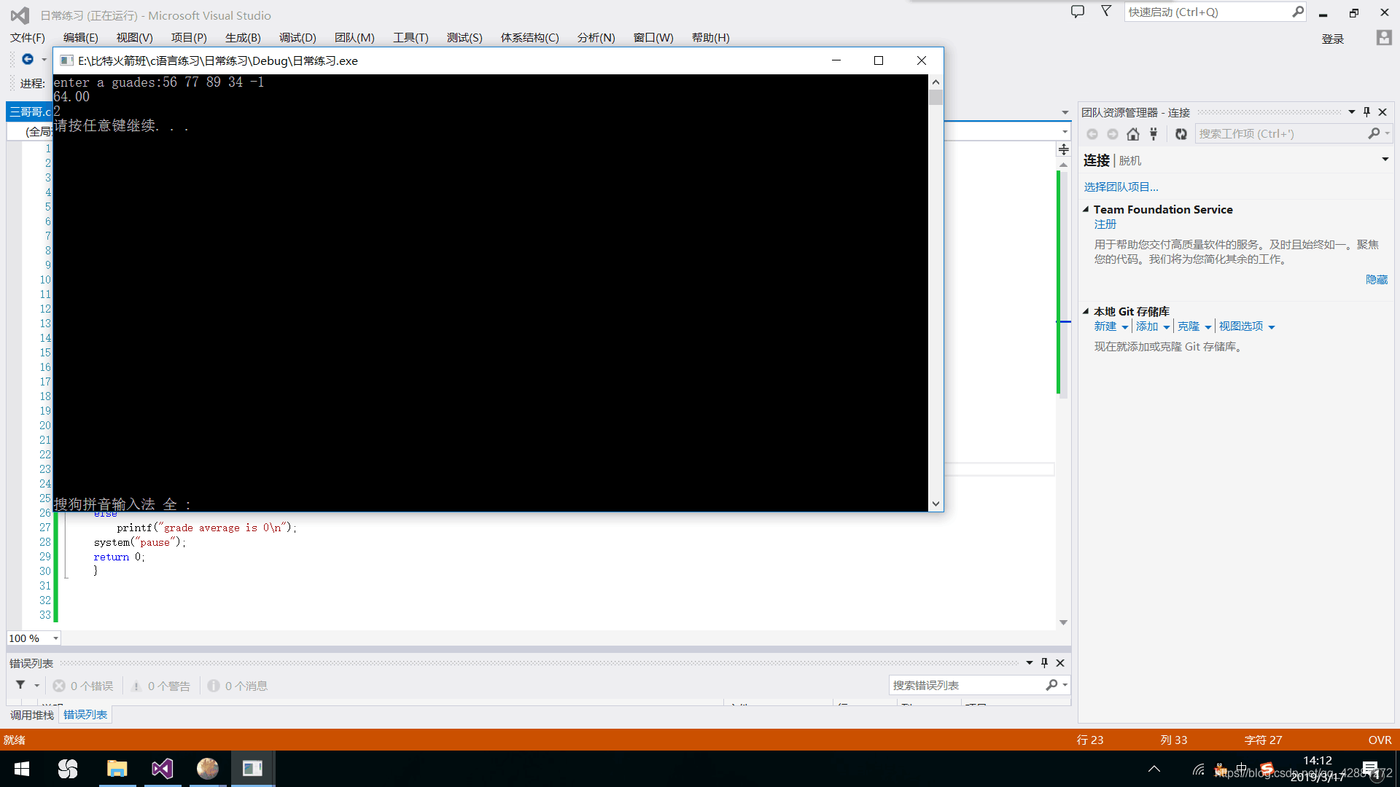
Task: Click the console window taskbar icon
Action: [x=252, y=769]
